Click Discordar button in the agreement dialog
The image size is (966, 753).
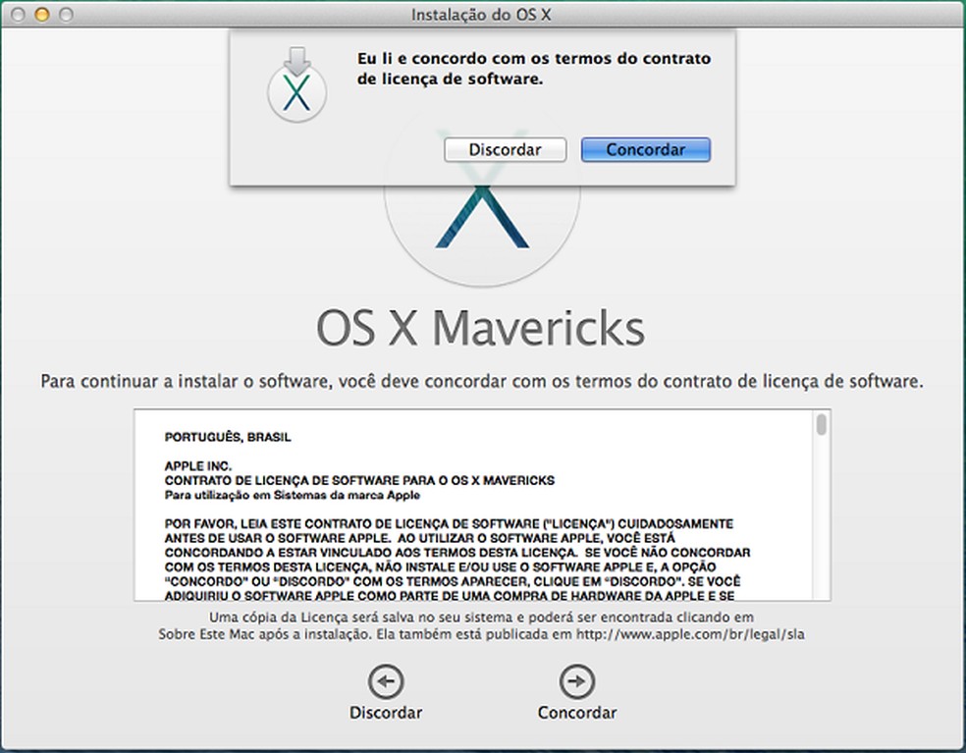pos(506,150)
